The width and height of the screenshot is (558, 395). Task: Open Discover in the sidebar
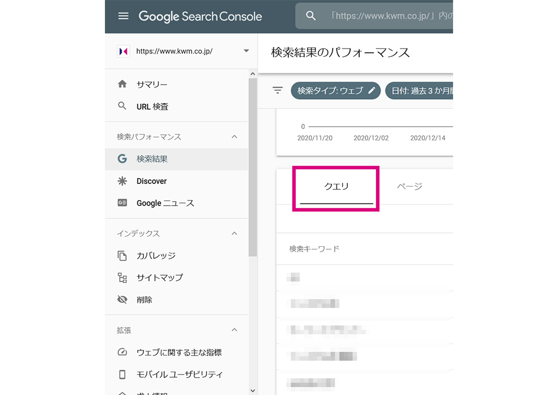[x=176, y=181]
